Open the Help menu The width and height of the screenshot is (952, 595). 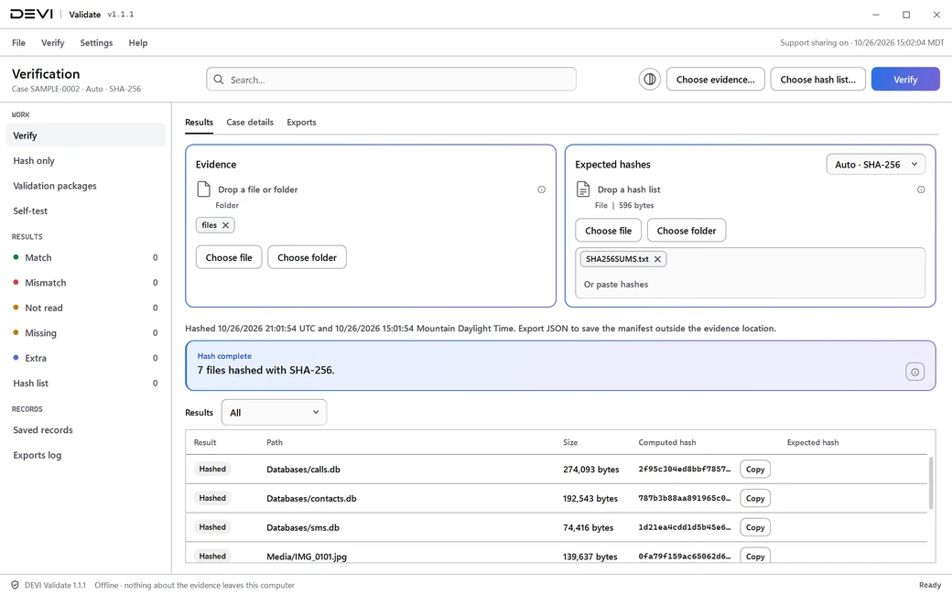click(x=138, y=43)
